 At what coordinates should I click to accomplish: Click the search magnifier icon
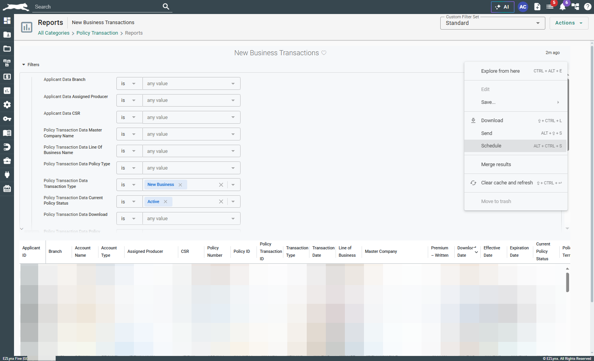pos(166,7)
